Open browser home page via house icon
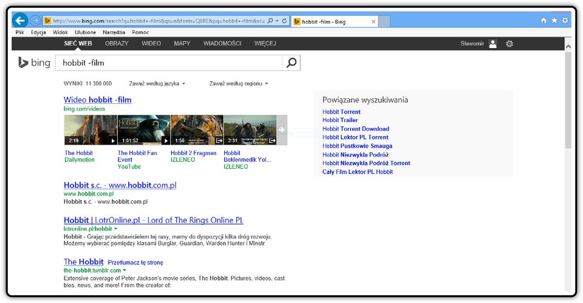The height and width of the screenshot is (303, 583). pos(544,21)
